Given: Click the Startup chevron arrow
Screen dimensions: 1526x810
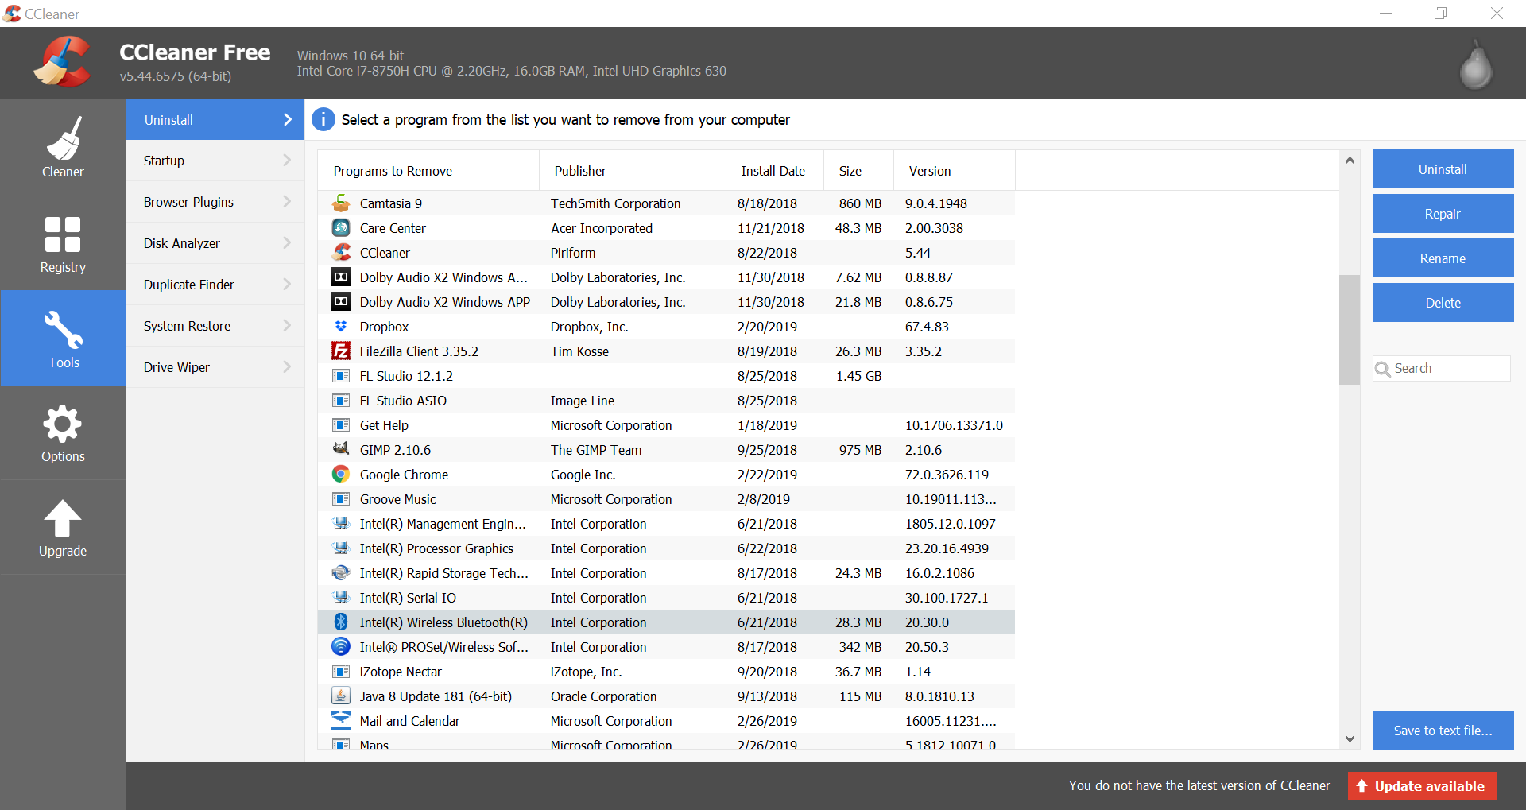Looking at the screenshot, I should click(287, 161).
